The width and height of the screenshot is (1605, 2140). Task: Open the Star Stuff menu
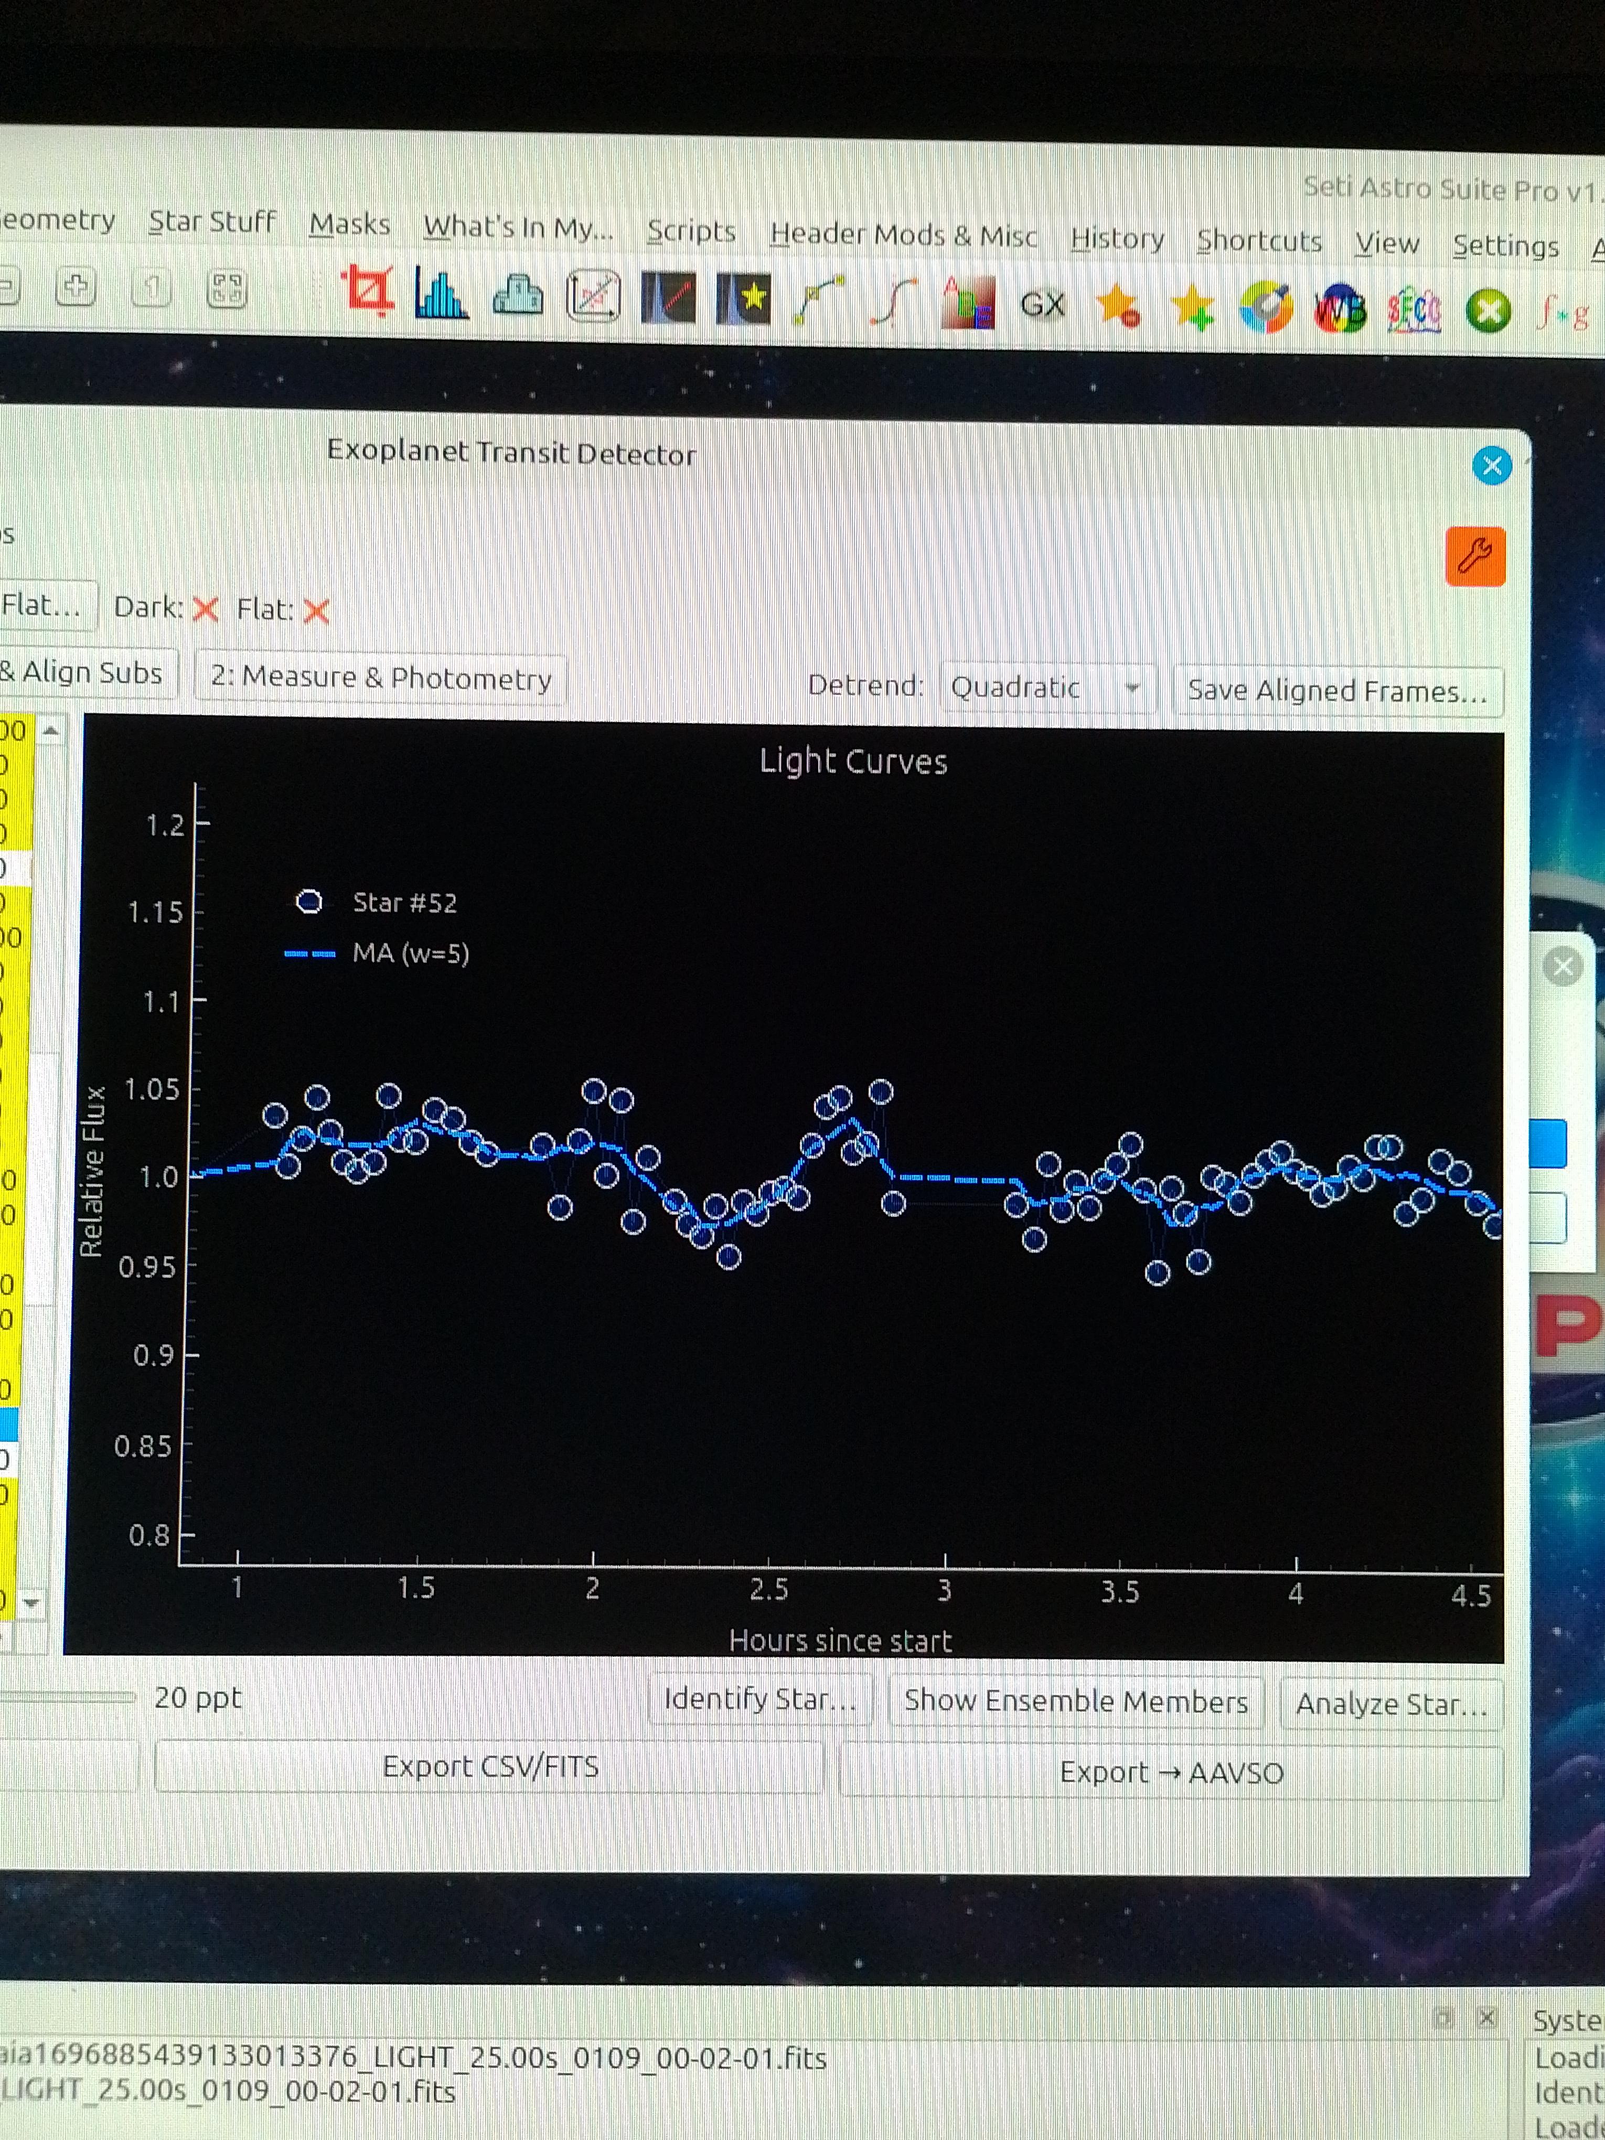tap(212, 221)
